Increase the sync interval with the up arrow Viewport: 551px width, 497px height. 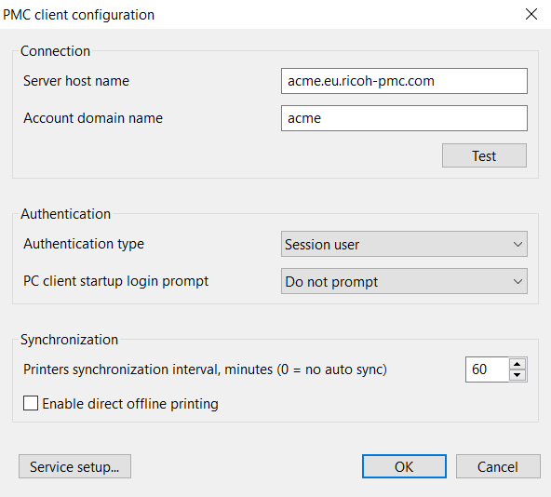[x=517, y=364]
